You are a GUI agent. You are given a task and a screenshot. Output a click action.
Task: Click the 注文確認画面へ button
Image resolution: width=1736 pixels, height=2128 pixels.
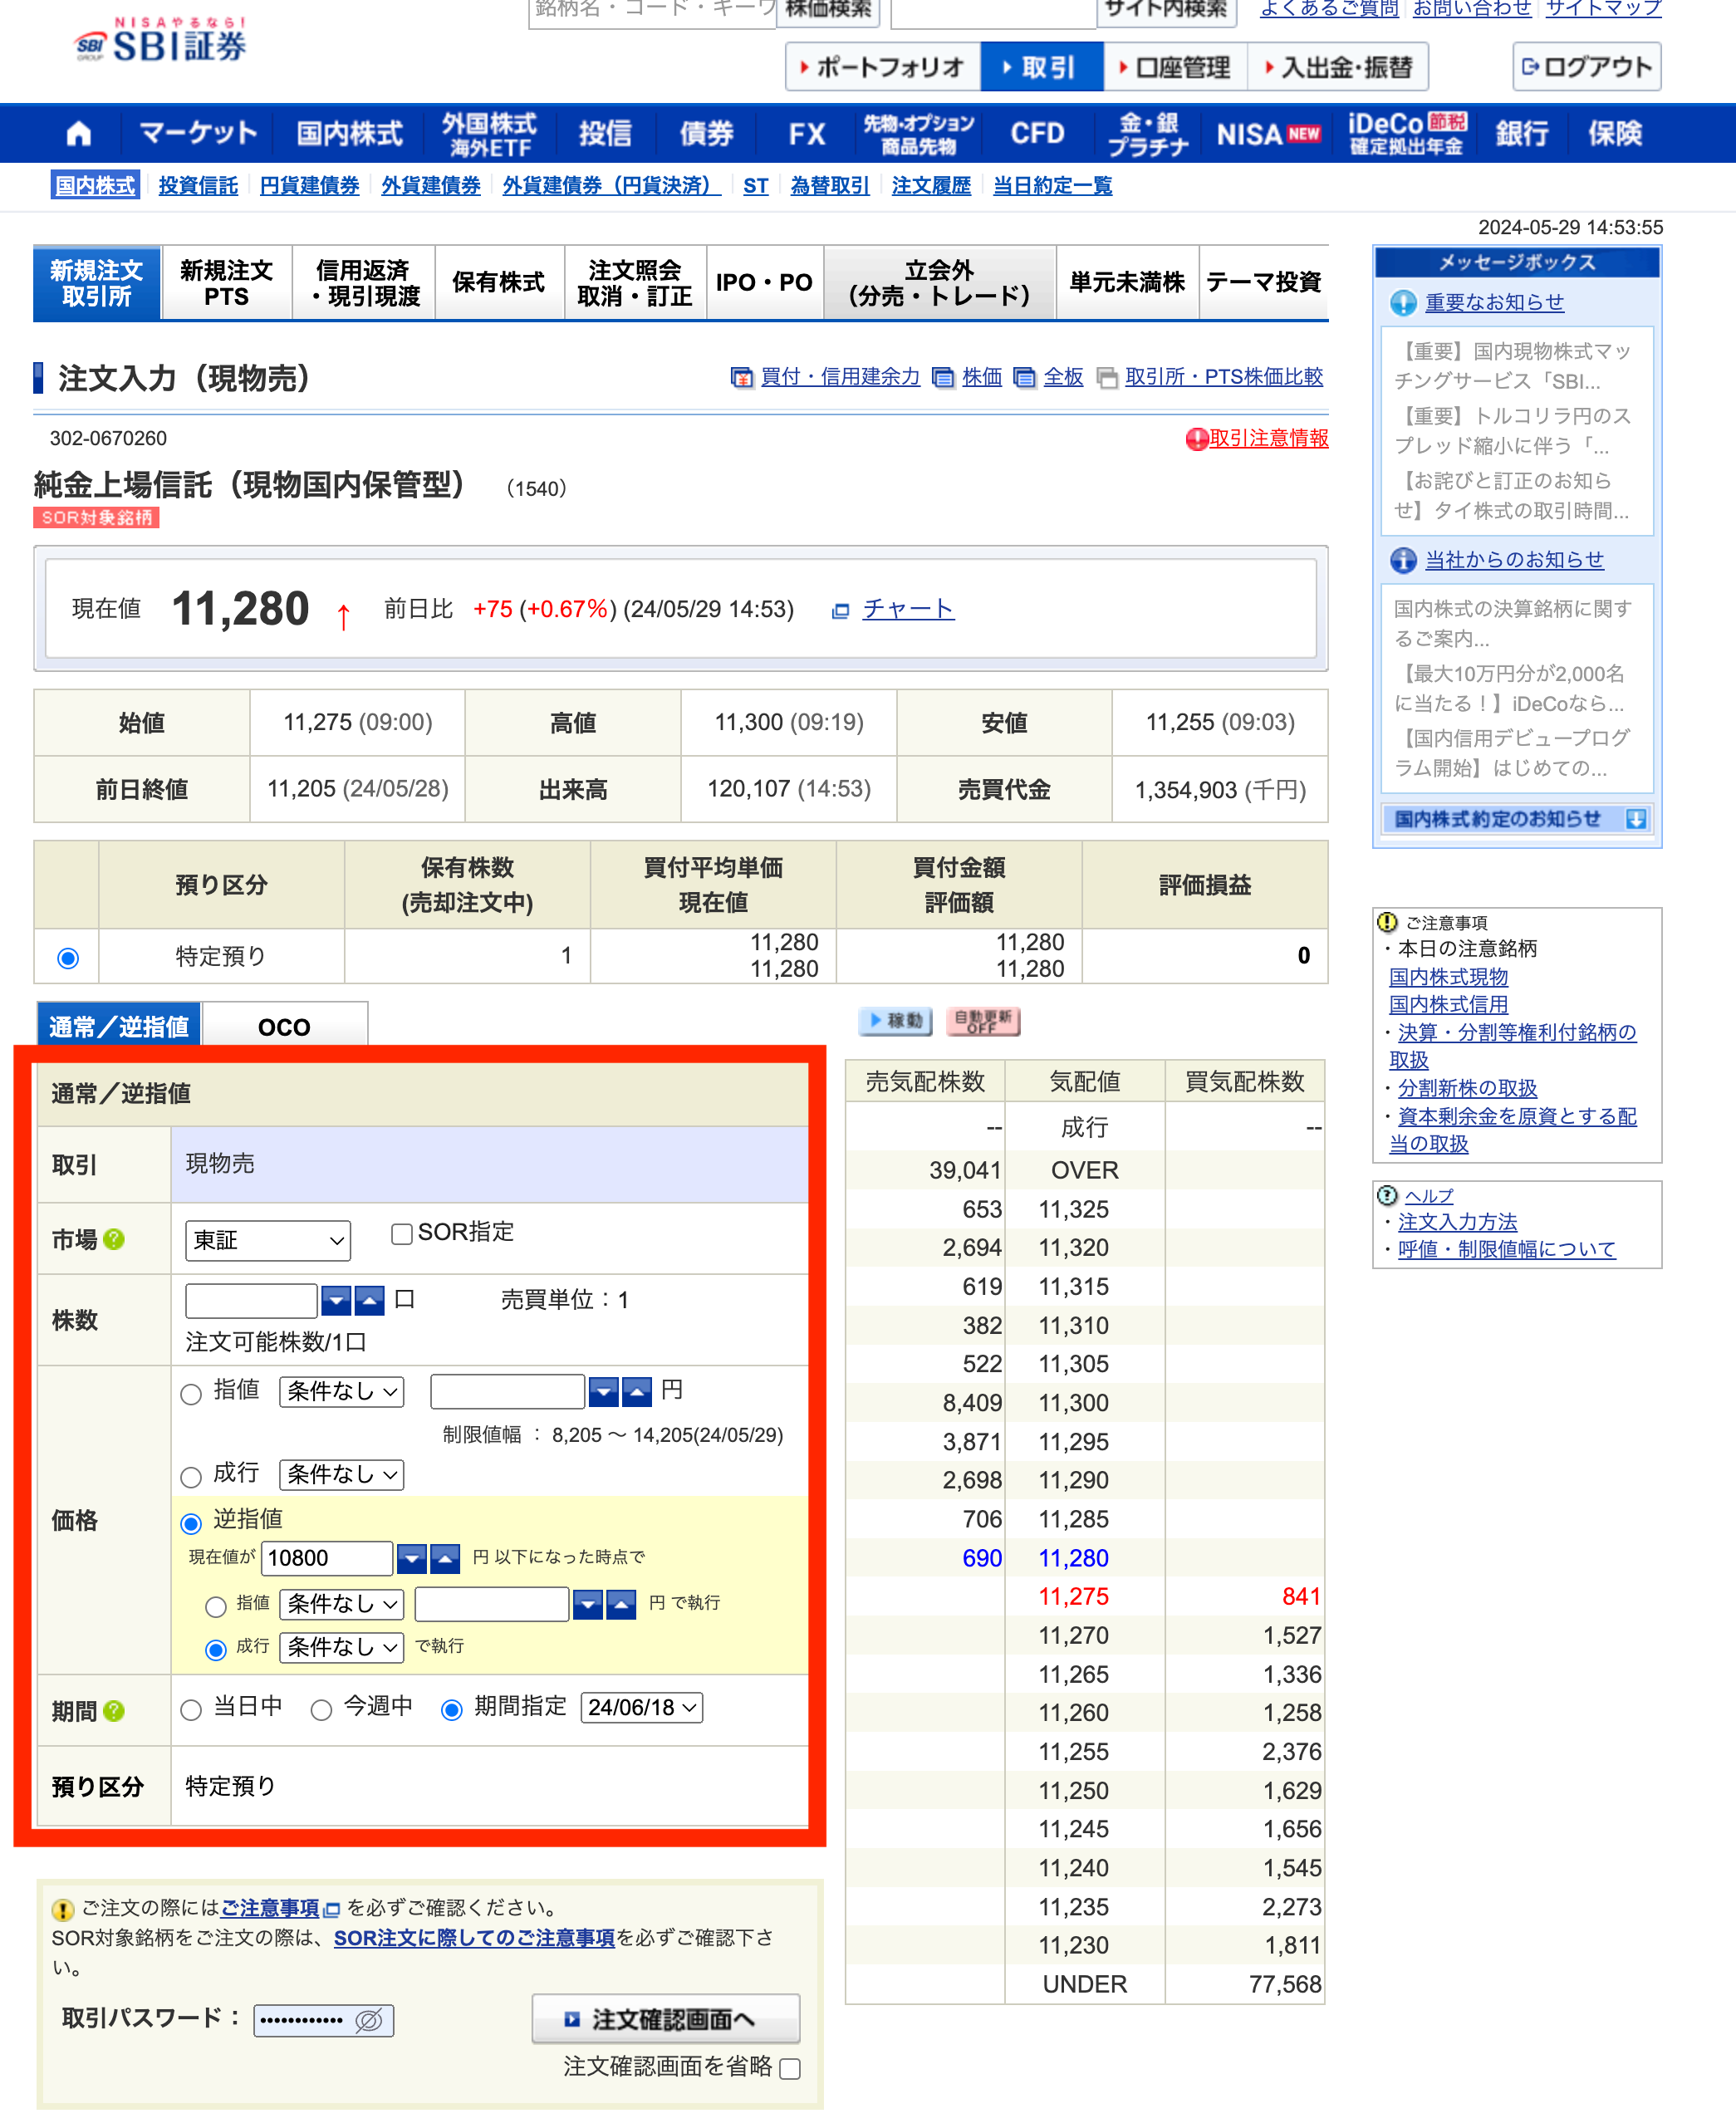666,2019
